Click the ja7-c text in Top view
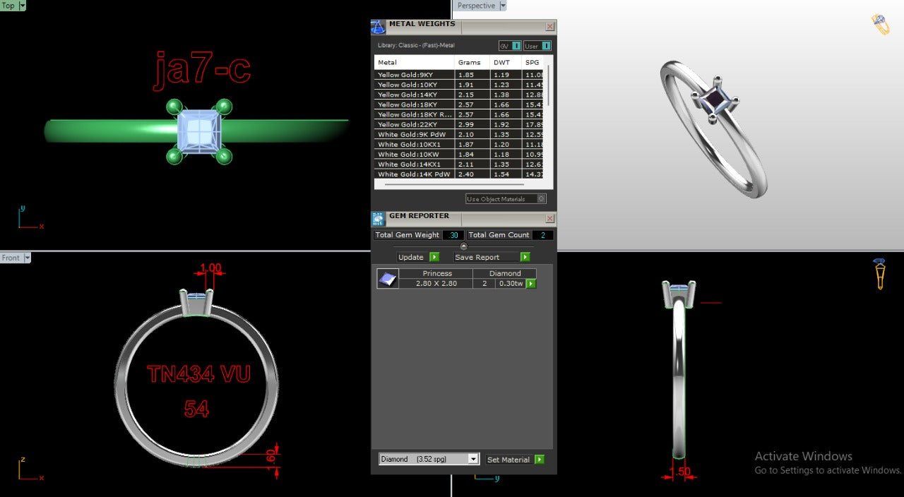Image resolution: width=904 pixels, height=497 pixels. pyautogui.click(x=203, y=70)
